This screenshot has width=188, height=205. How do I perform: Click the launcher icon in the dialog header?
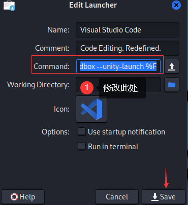(x=9, y=6)
